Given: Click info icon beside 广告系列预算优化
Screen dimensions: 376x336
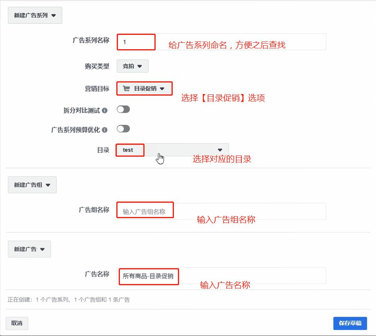Looking at the screenshot, I should (104, 130).
